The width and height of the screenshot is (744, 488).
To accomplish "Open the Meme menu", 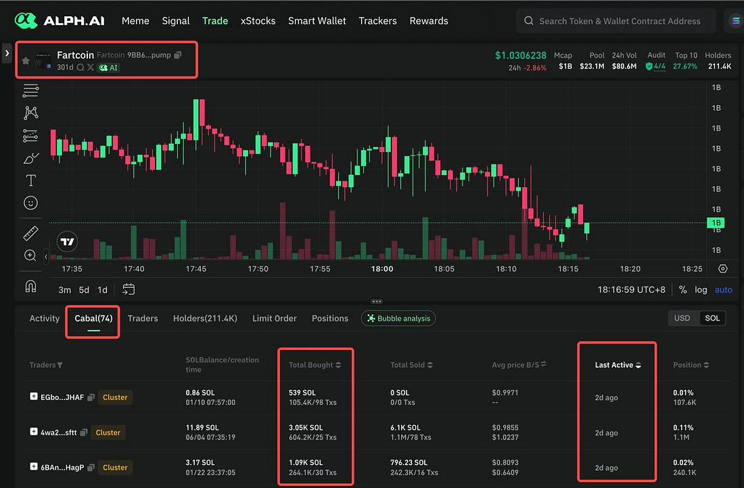I will point(135,21).
